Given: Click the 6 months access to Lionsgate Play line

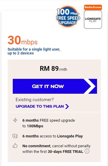Looking at the screenshot, I should pos(53,136).
